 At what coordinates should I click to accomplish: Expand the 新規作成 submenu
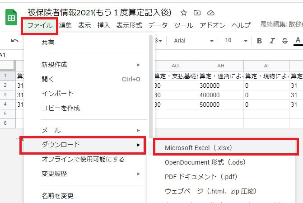tap(85, 65)
